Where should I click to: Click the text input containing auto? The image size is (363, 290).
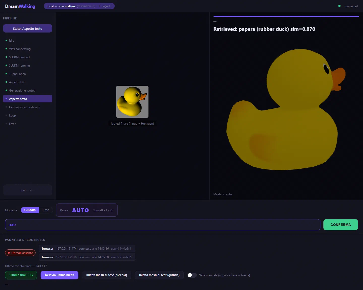(x=163, y=224)
